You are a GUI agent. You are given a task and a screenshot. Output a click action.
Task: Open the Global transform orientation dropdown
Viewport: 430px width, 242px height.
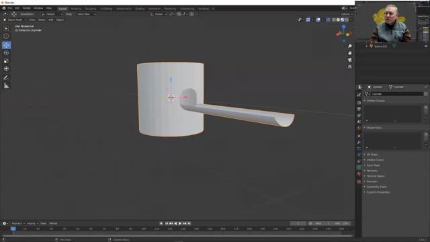click(x=159, y=14)
